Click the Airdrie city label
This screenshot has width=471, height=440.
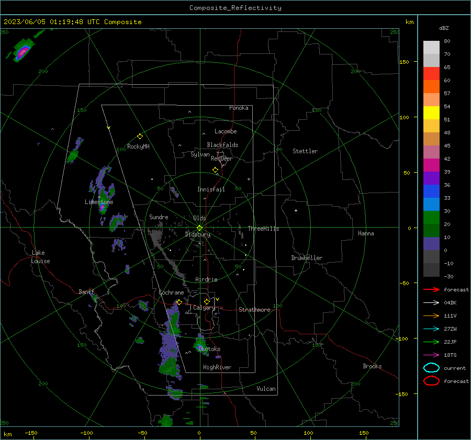click(206, 279)
